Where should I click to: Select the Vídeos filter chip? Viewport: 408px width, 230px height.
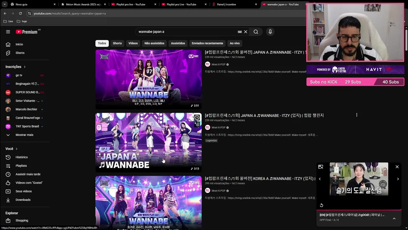[133, 43]
